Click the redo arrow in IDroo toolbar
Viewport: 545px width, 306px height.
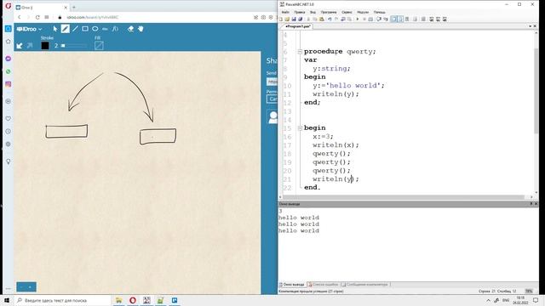[30, 45]
